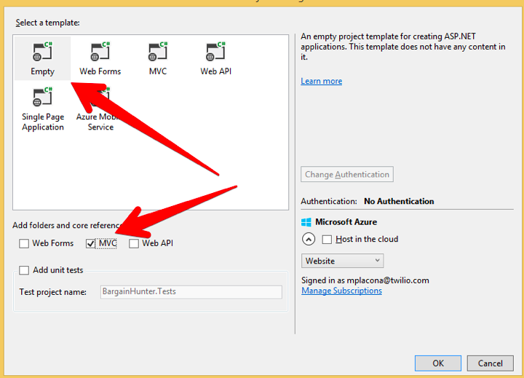
Task: Click the Test project name label
Action: [53, 292]
